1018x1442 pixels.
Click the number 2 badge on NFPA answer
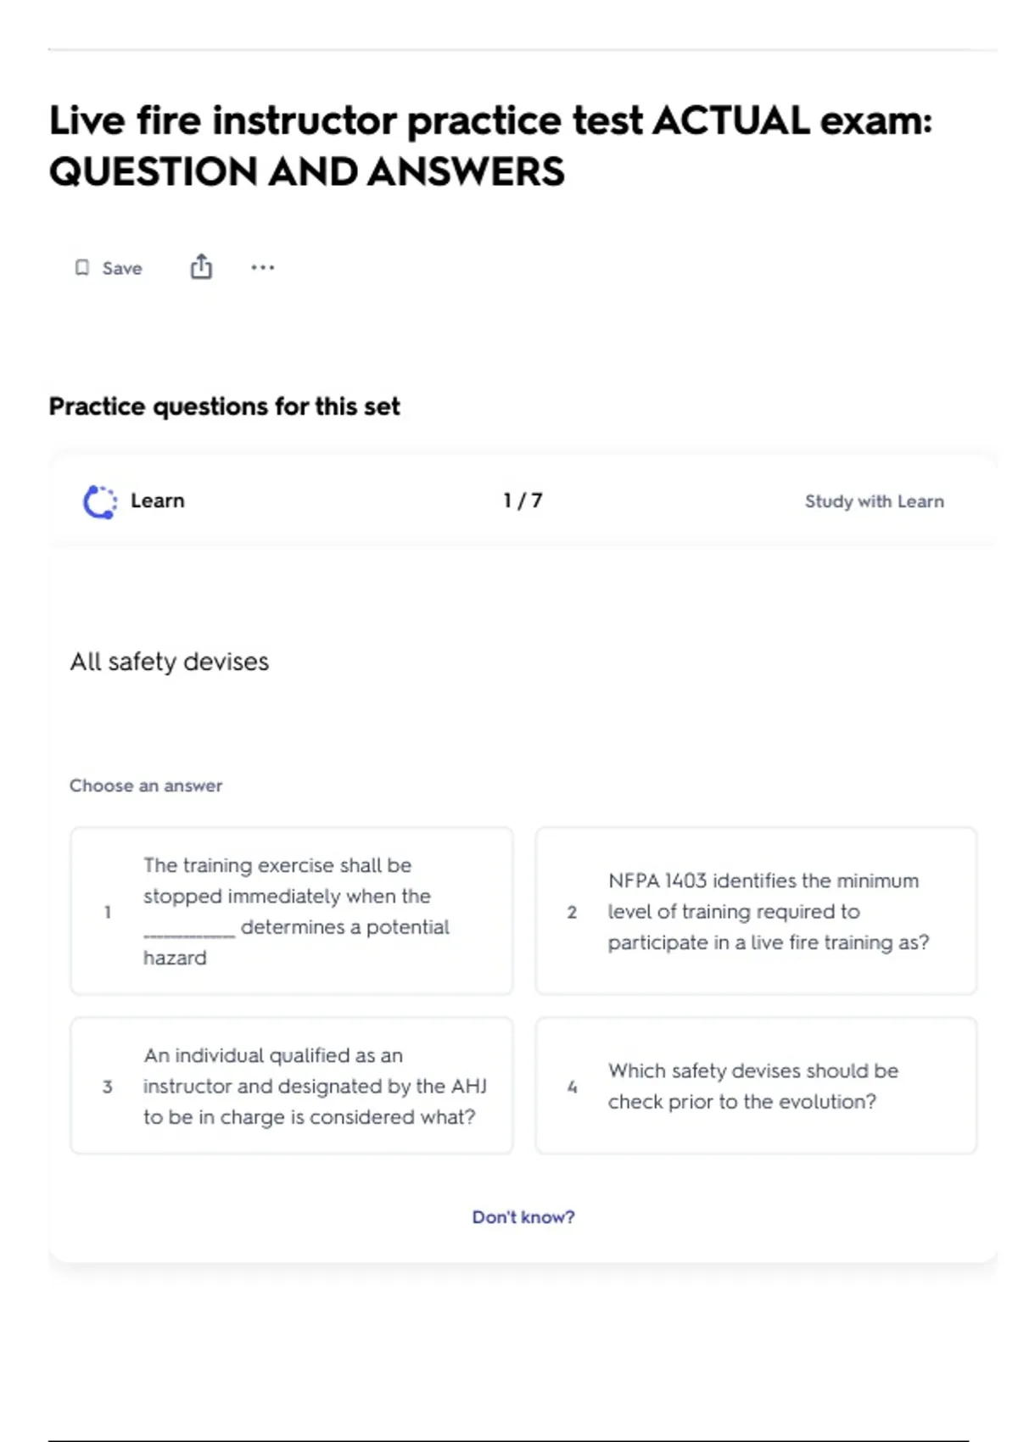(x=572, y=912)
